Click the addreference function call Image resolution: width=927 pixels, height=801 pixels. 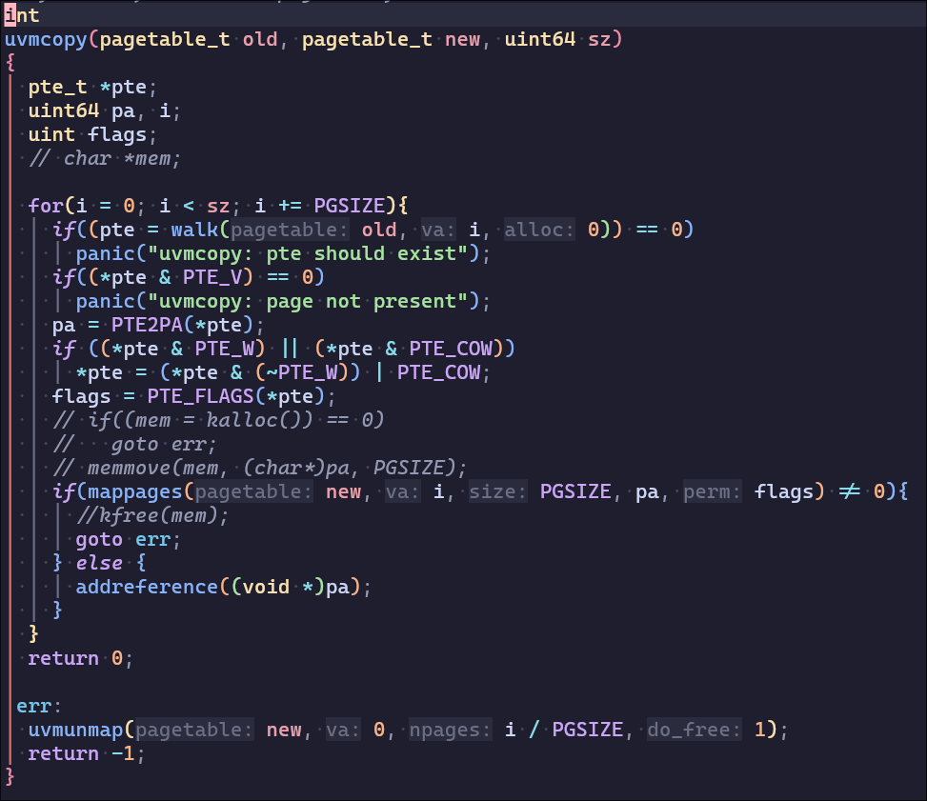pos(146,587)
